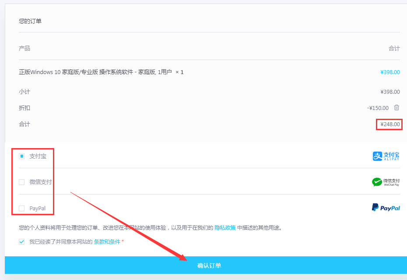Enable the 微信支付 payment option
The width and height of the screenshot is (407, 280).
[x=21, y=182]
